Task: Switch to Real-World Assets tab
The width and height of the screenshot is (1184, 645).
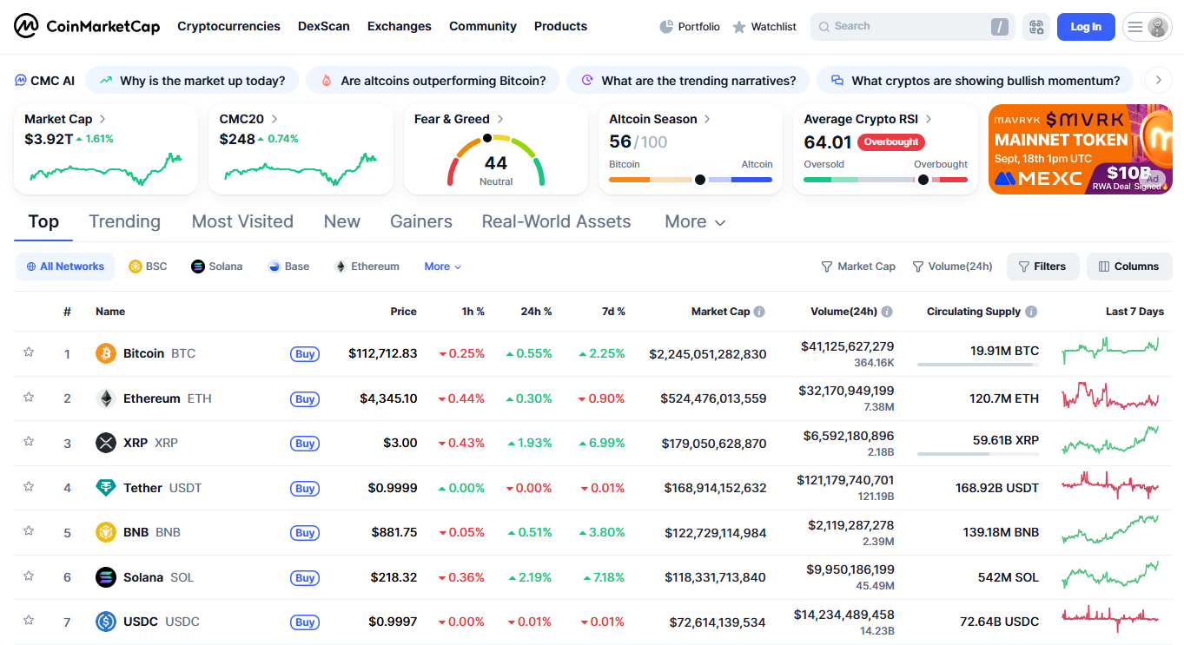Action: pyautogui.click(x=557, y=222)
